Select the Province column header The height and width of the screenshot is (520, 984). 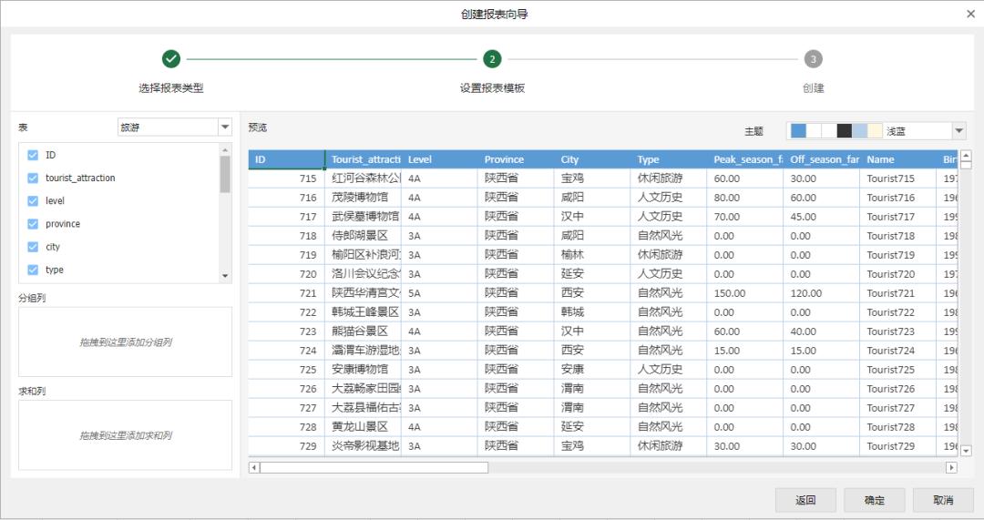pos(516,159)
